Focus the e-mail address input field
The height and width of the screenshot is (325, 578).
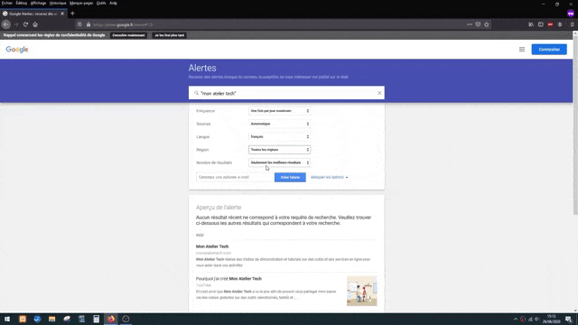point(235,177)
